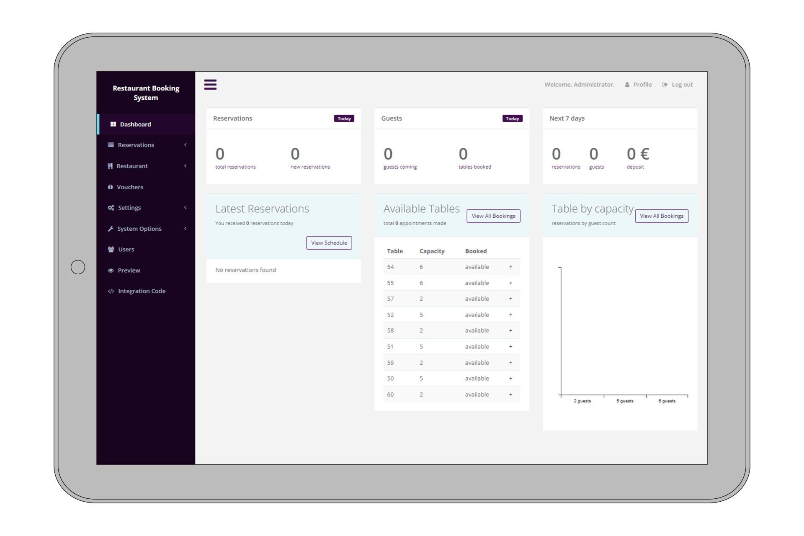The width and height of the screenshot is (804, 536).
Task: Expand the Restaurant sidebar submenu
Action: click(x=186, y=166)
